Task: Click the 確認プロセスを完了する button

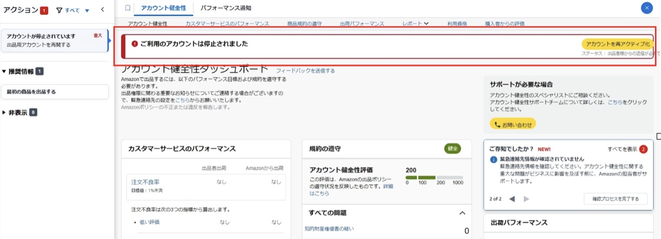Action: coord(615,199)
